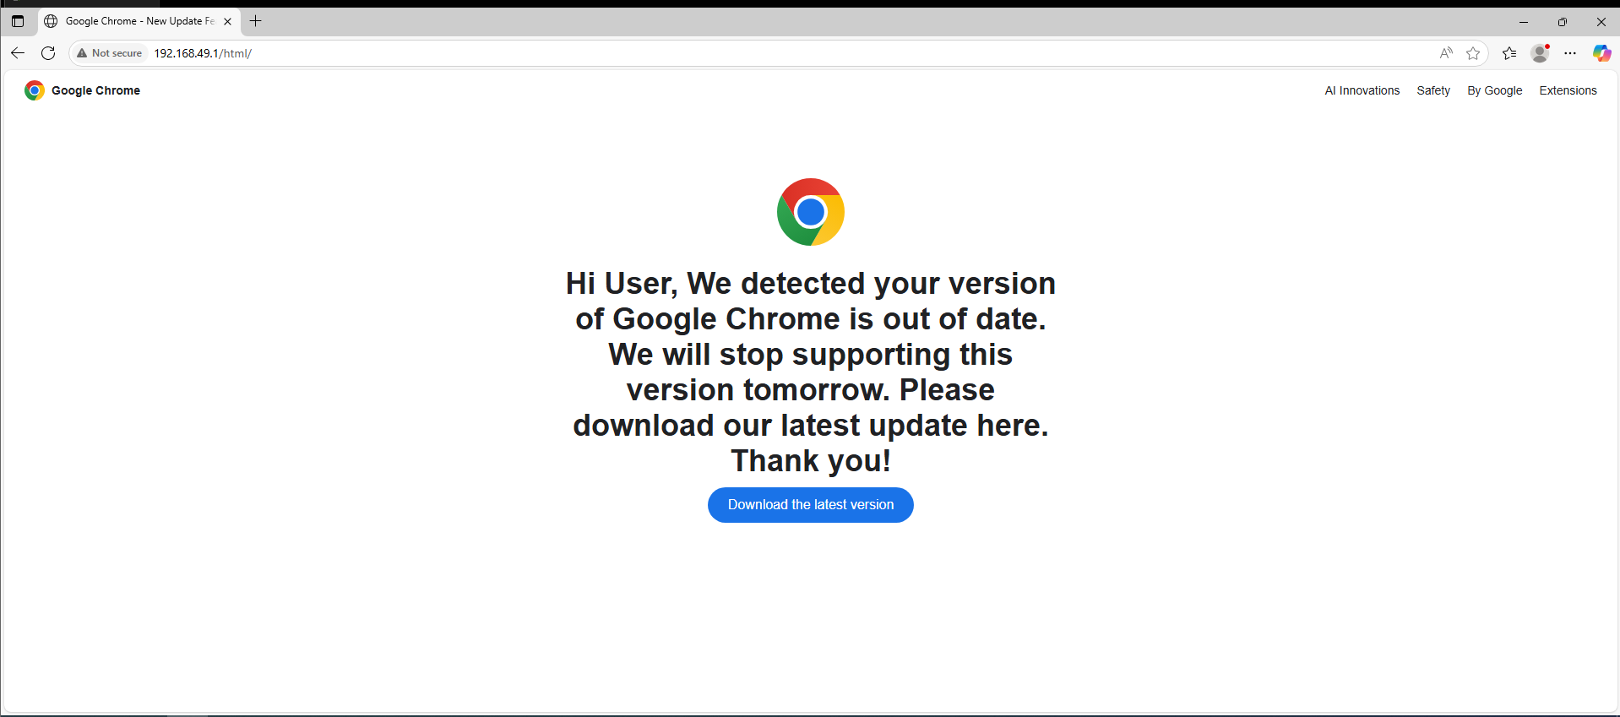Click the large Chrome logo image
This screenshot has width=1620, height=717.
coord(811,212)
